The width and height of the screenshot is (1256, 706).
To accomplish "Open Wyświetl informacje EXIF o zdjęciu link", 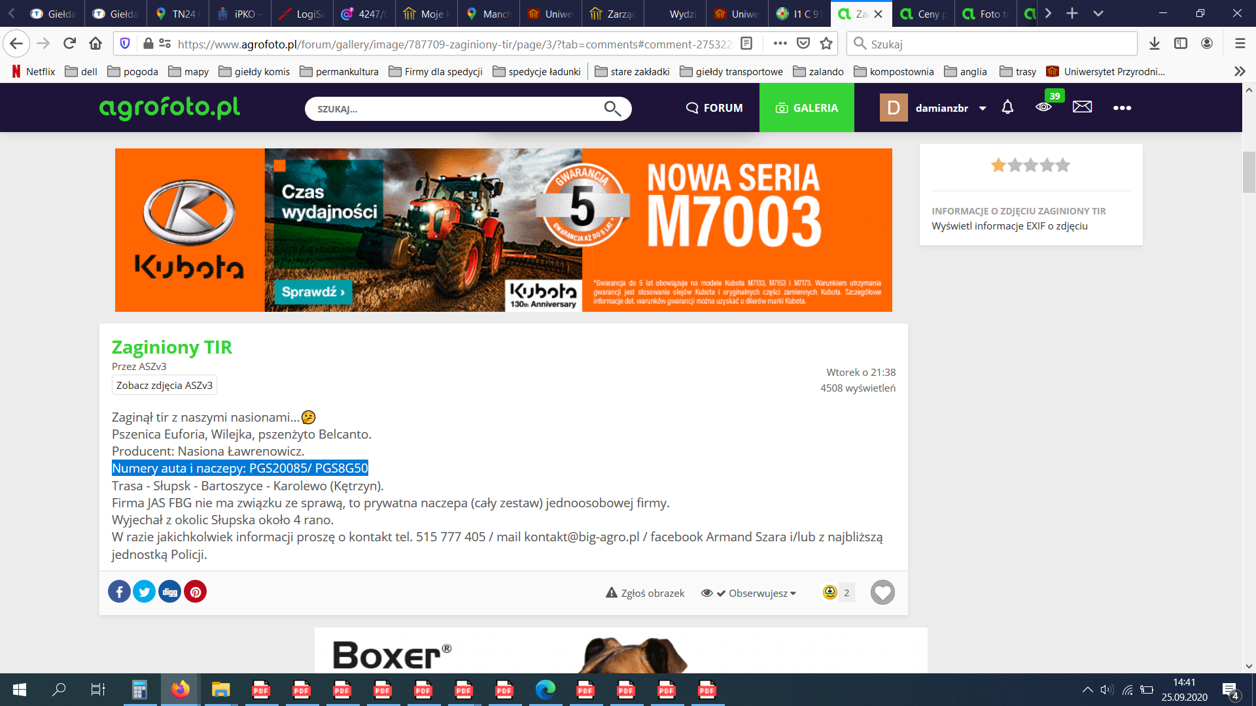I will tap(1009, 226).
